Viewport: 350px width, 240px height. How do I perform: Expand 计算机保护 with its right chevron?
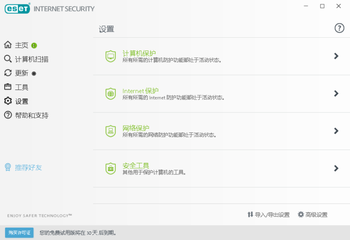tap(336, 56)
